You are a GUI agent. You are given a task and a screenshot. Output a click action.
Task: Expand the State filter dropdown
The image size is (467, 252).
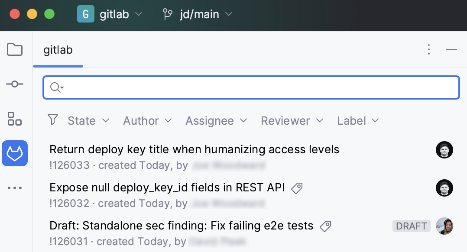88,121
